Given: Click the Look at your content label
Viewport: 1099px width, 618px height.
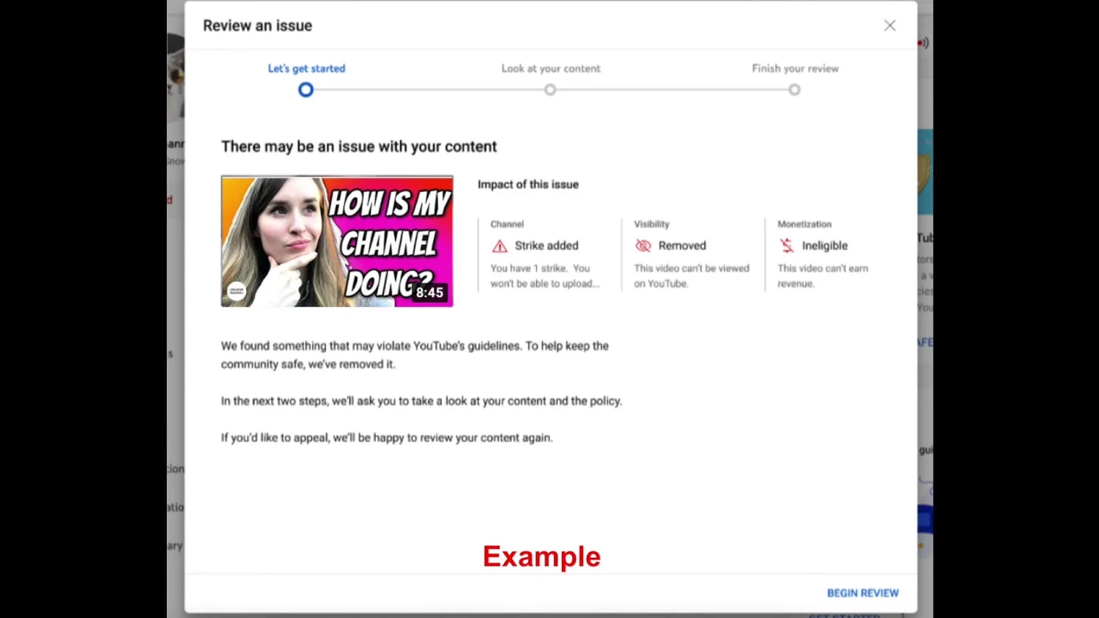Looking at the screenshot, I should [551, 68].
